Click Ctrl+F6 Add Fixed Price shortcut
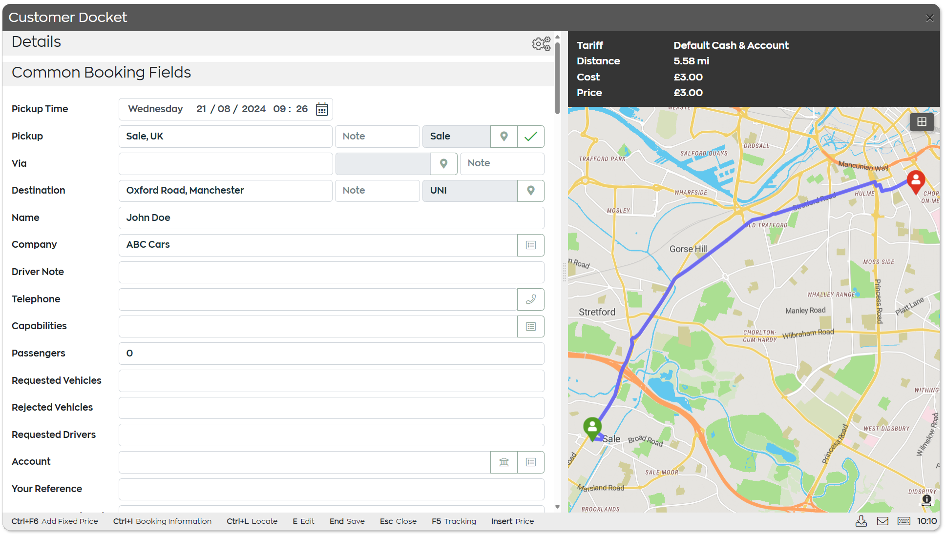 point(55,521)
